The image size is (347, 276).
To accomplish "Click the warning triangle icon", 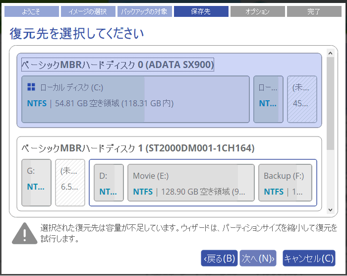I will tap(23, 233).
